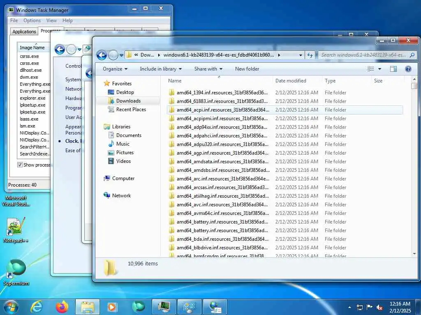Sort by Date modified column
This screenshot has height=315, width=421.
pos(297,81)
